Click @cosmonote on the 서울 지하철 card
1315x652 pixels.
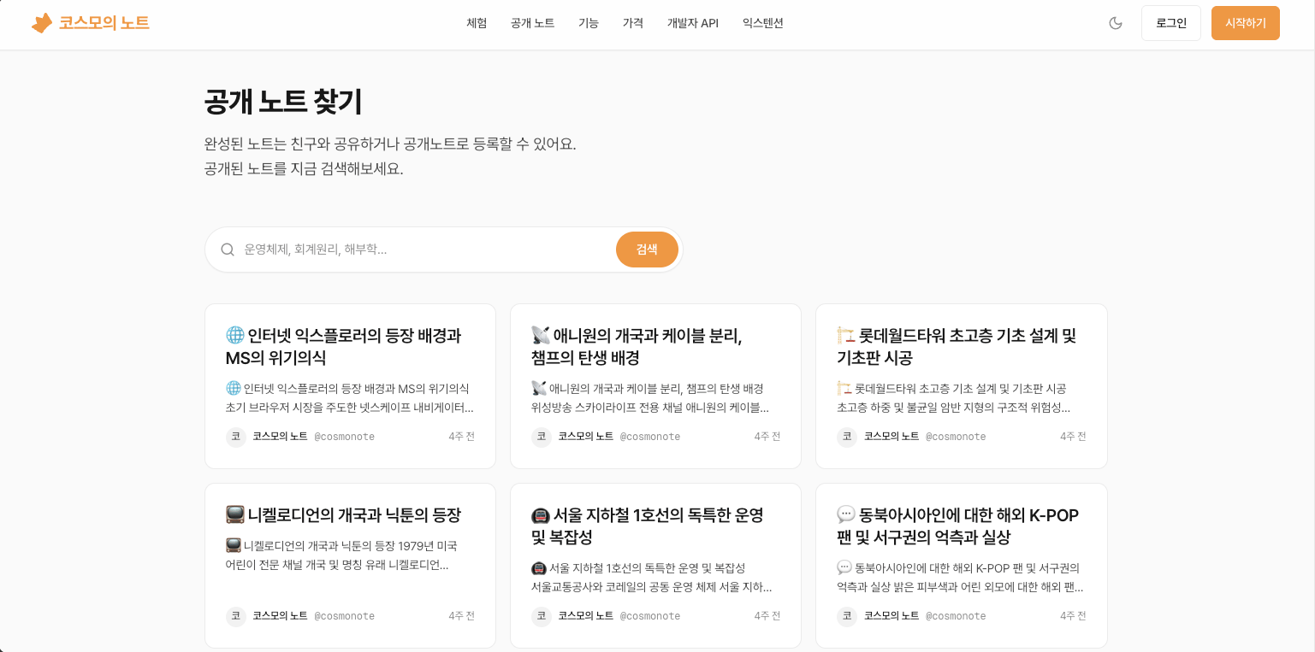649,616
